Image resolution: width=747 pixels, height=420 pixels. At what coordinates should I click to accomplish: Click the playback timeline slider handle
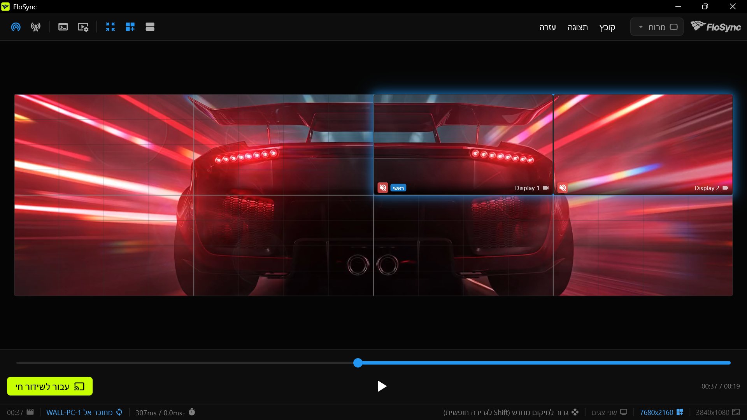tap(358, 363)
